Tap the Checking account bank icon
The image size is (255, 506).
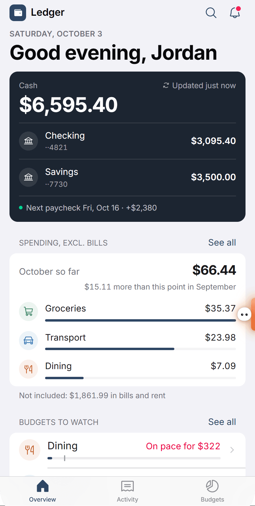coord(28,141)
